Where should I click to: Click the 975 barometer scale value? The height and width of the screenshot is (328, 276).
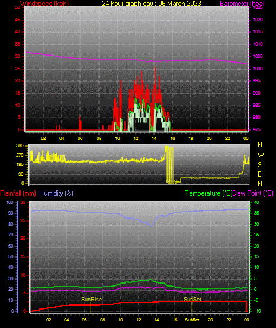pos(256,129)
